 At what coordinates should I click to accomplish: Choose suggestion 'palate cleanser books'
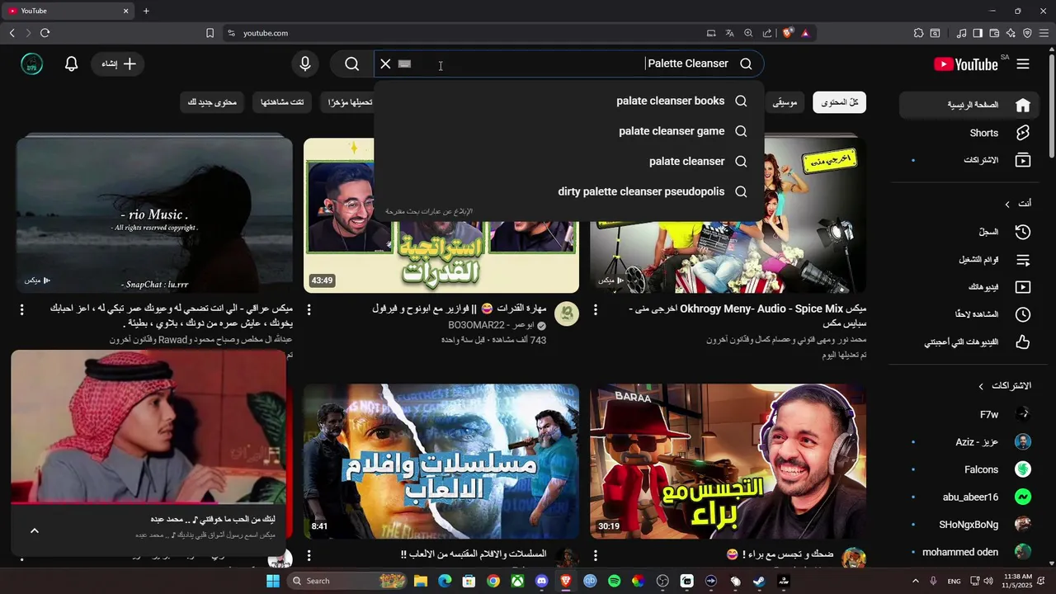[x=569, y=101]
